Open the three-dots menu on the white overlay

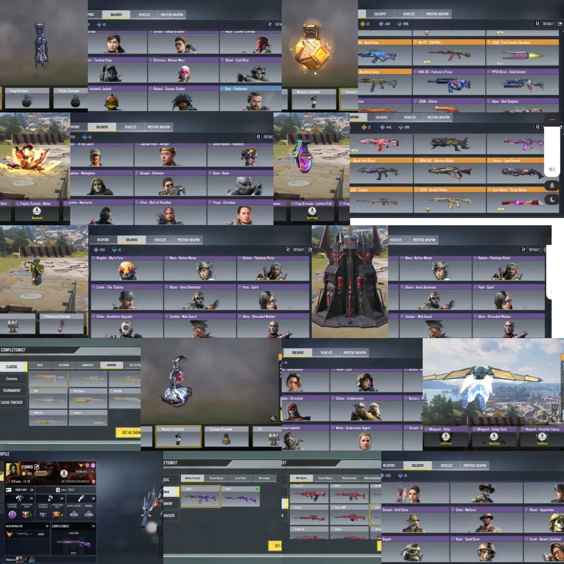coord(552,120)
